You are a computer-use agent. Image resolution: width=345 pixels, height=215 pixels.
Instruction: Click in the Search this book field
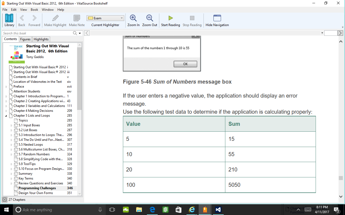tap(37, 33)
